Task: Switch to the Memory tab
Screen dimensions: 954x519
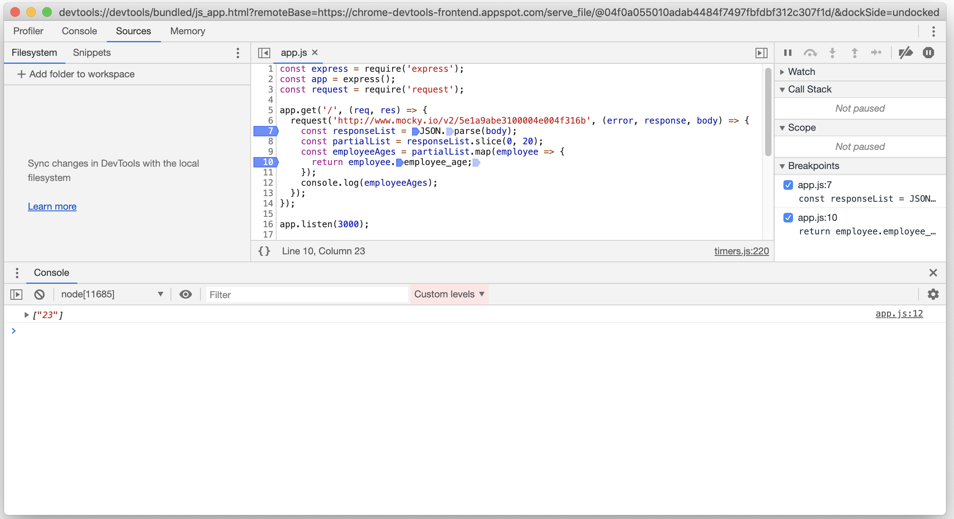Action: pos(187,31)
